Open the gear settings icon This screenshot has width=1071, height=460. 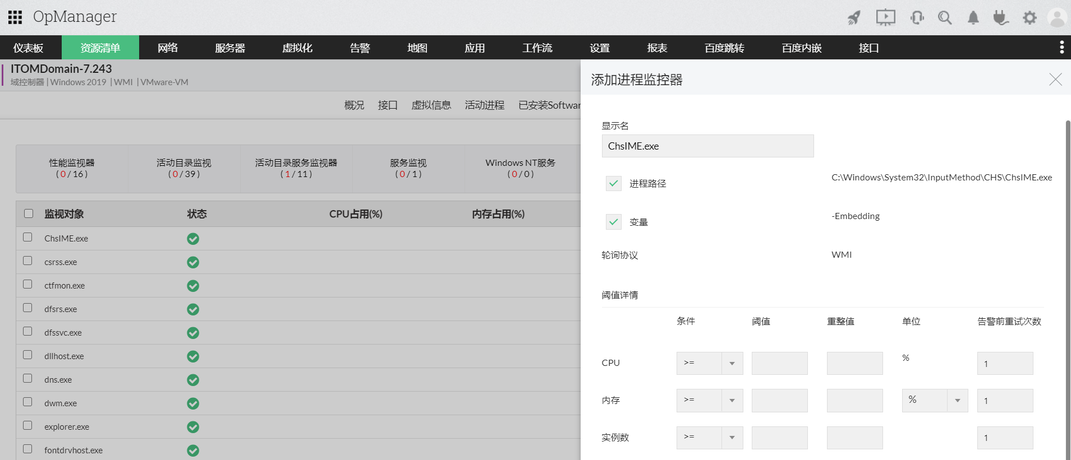[x=1029, y=18]
